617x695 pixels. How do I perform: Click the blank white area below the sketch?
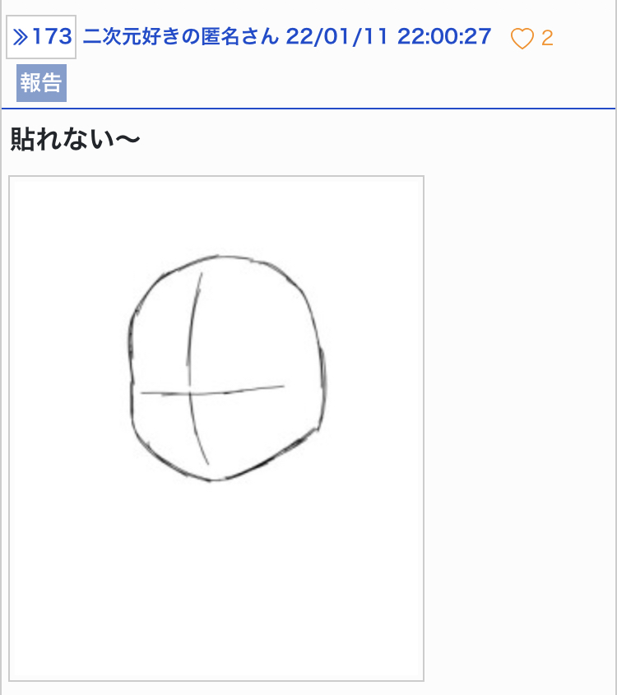point(216,581)
